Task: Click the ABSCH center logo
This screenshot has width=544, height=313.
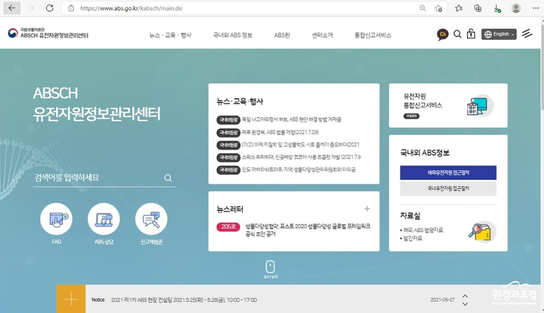Action: pos(48,33)
